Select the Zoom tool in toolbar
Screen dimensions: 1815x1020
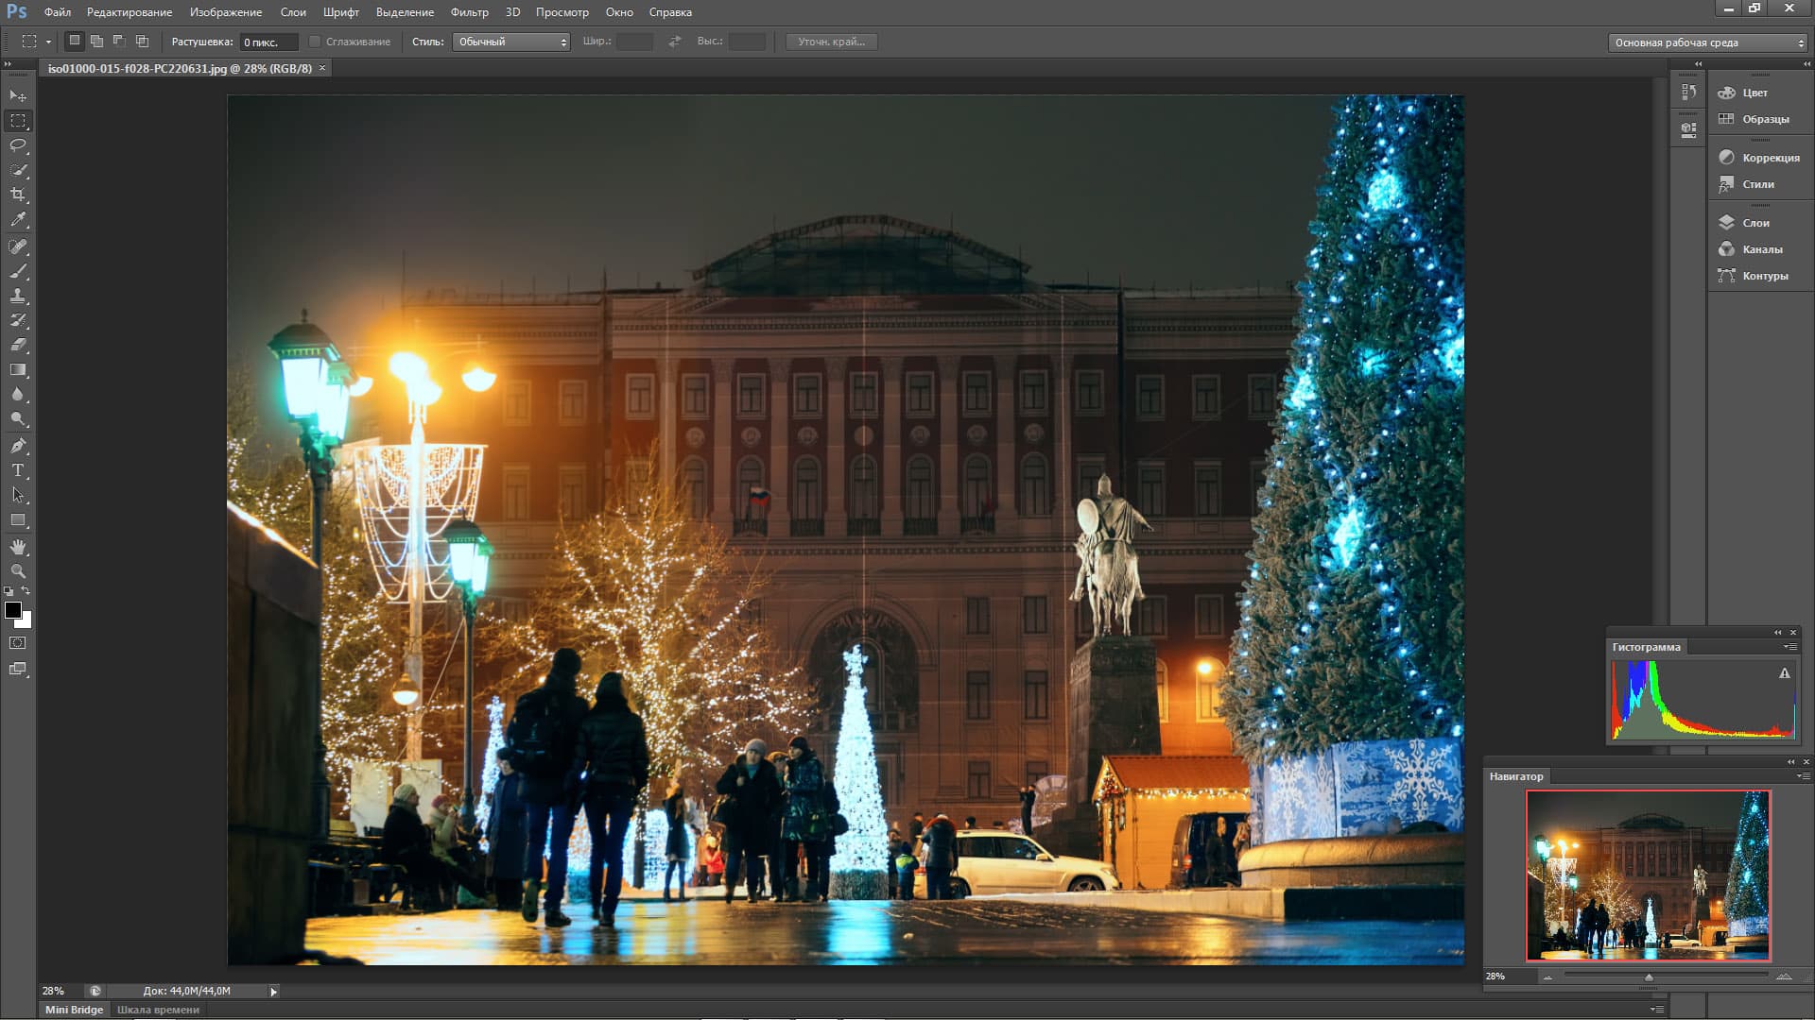coord(18,571)
